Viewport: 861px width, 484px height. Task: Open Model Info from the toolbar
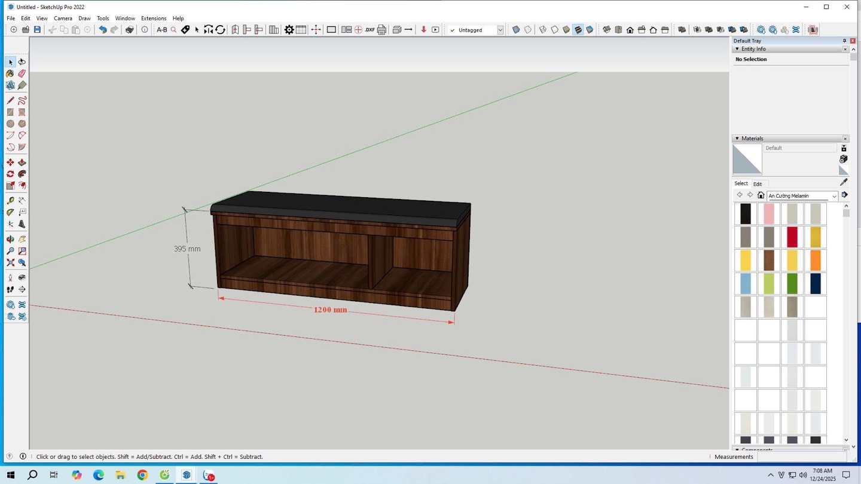click(x=145, y=30)
